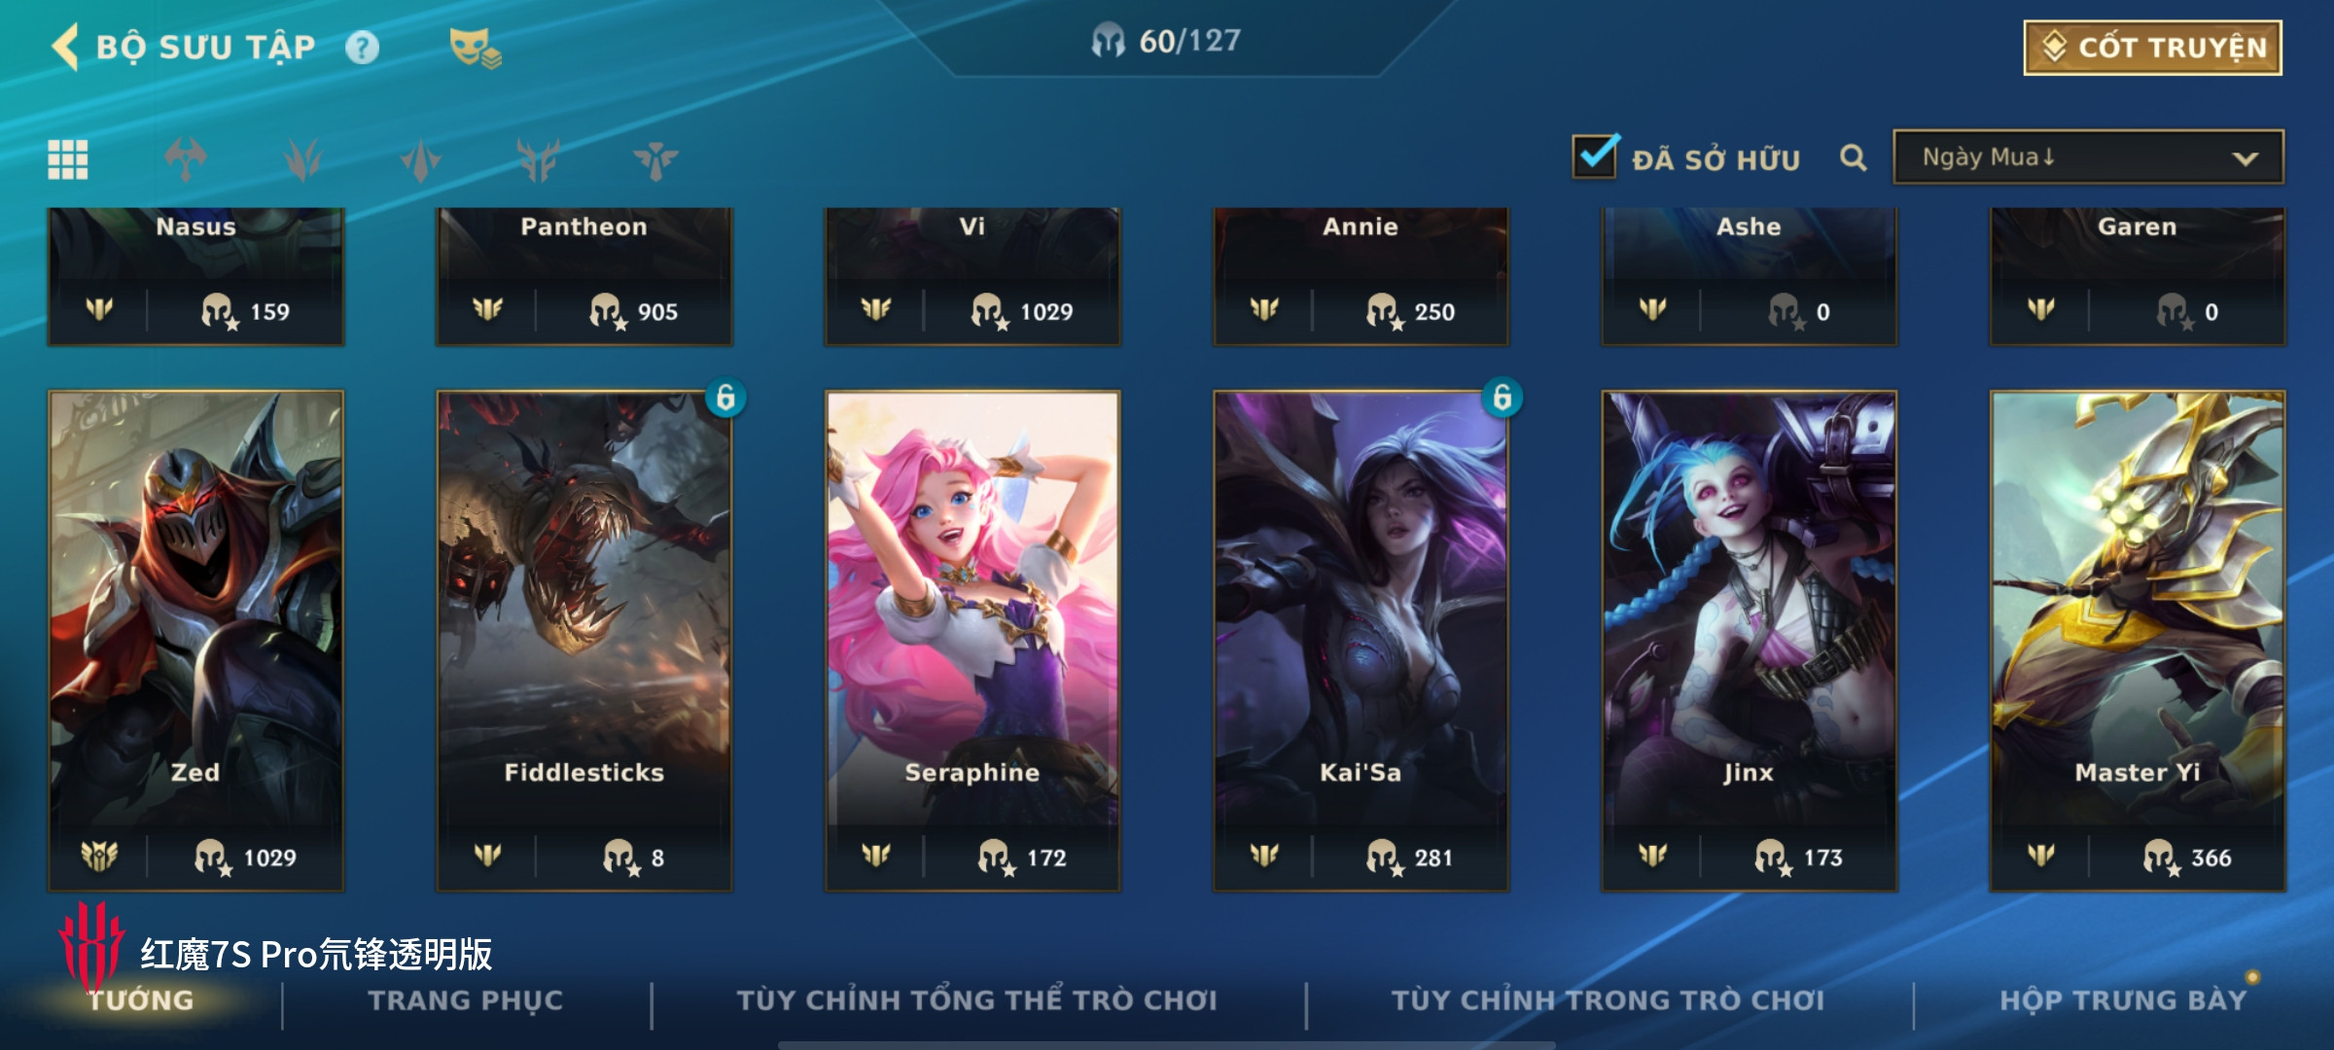
Task: Open the help question mark icon
Action: pyautogui.click(x=362, y=47)
